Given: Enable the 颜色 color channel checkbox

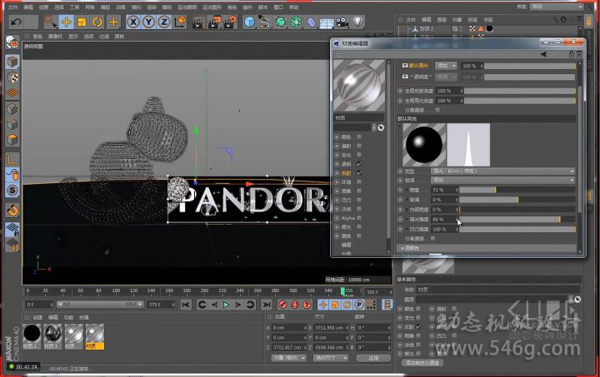Looking at the screenshot, I should (x=359, y=136).
